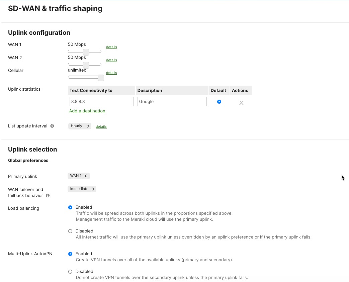This screenshot has width=349, height=282.
Task: Click the Description field containing Google
Action: coord(172,101)
